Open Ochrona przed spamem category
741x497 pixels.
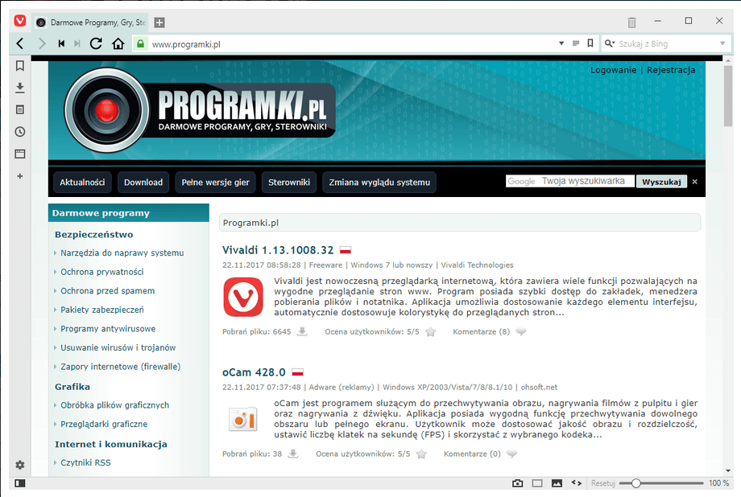click(x=108, y=291)
